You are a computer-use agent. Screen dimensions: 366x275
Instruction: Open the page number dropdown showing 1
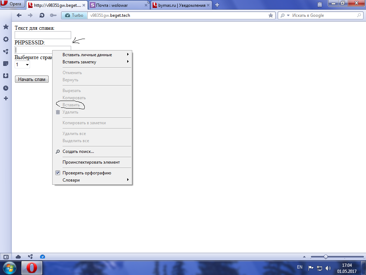(x=22, y=64)
